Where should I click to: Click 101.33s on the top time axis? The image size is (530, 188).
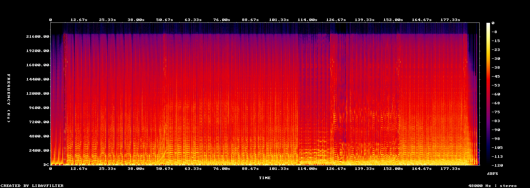click(x=279, y=20)
